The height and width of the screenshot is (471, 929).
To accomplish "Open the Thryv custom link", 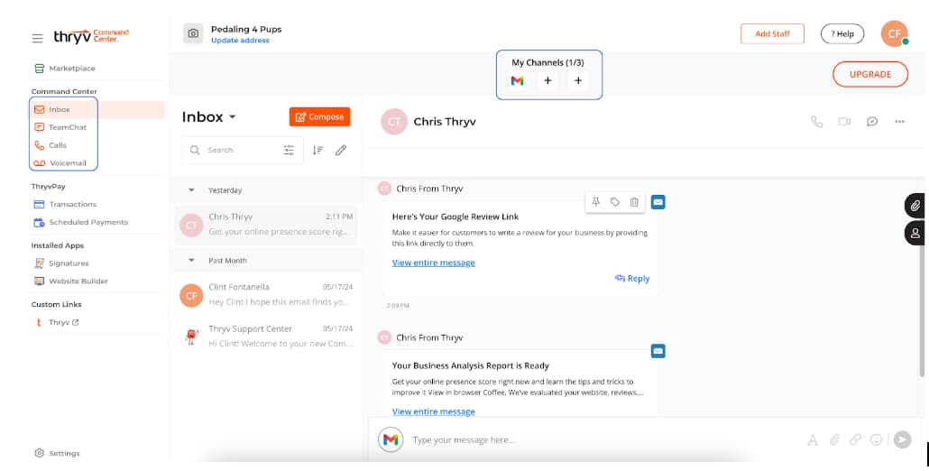I will click(57, 323).
